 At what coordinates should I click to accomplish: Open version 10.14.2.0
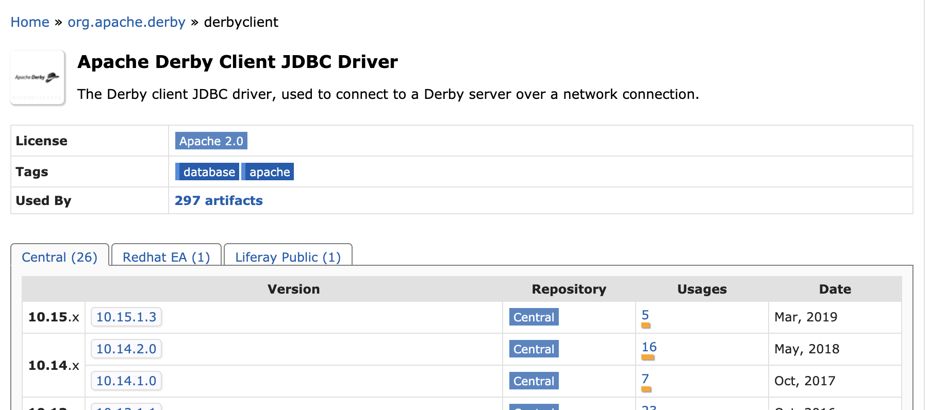pos(126,349)
